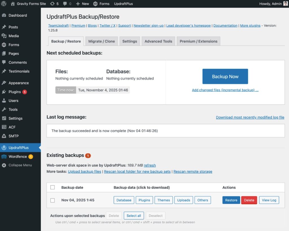Start a backup with Backup Now
Screen dimensions: 289x231
click(225, 76)
